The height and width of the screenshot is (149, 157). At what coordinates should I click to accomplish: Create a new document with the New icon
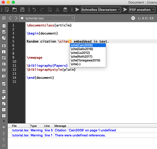pyautogui.click(x=7, y=10)
